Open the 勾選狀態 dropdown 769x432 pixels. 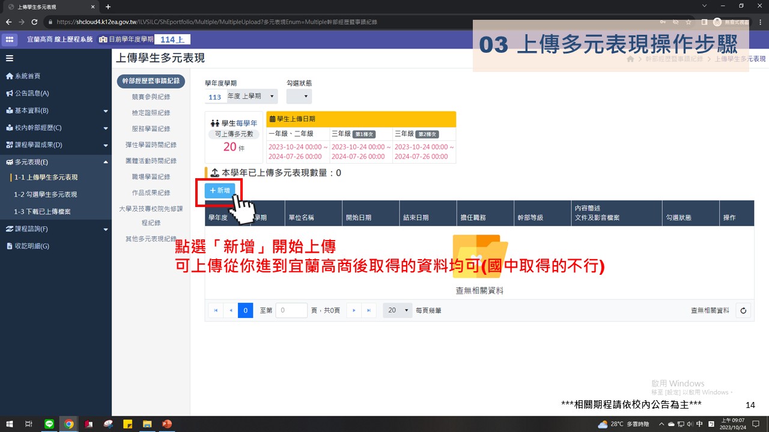(299, 96)
